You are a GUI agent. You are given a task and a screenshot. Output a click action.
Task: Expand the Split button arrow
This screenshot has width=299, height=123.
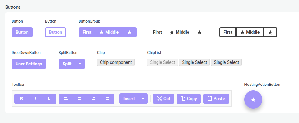tap(80, 64)
